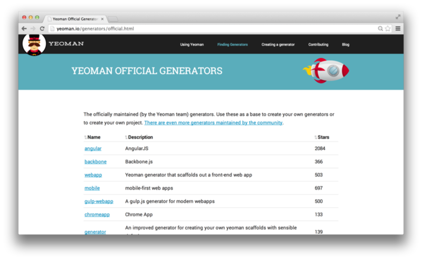Open the mobile generator link
Viewport: 422px width, 260px height.
[92, 188]
